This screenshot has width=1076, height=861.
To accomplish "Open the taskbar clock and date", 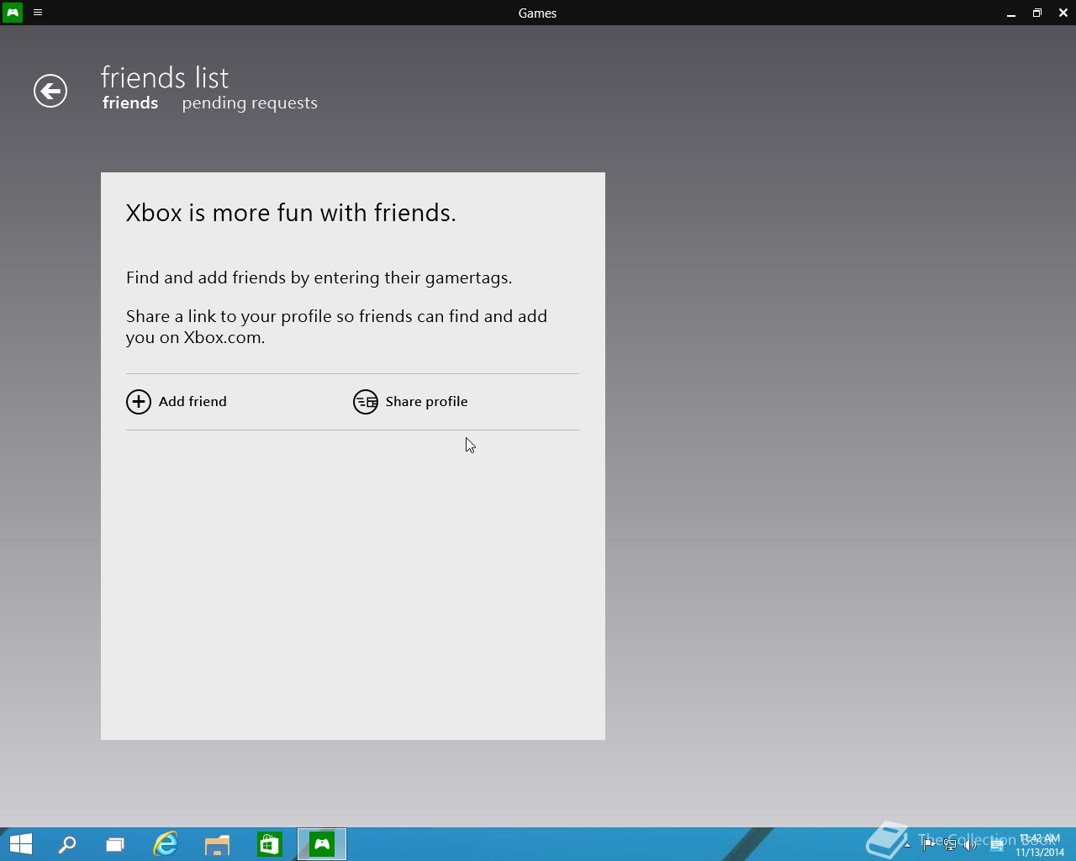I will click(x=1040, y=845).
